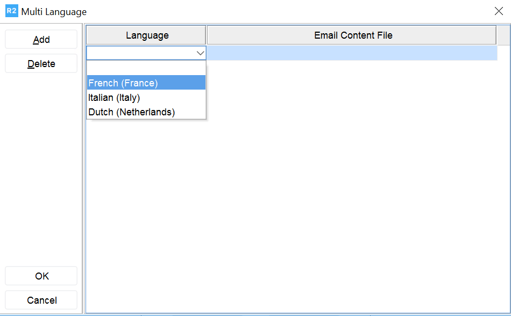The width and height of the screenshot is (511, 316).
Task: Click the Language column header
Action: 146,35
